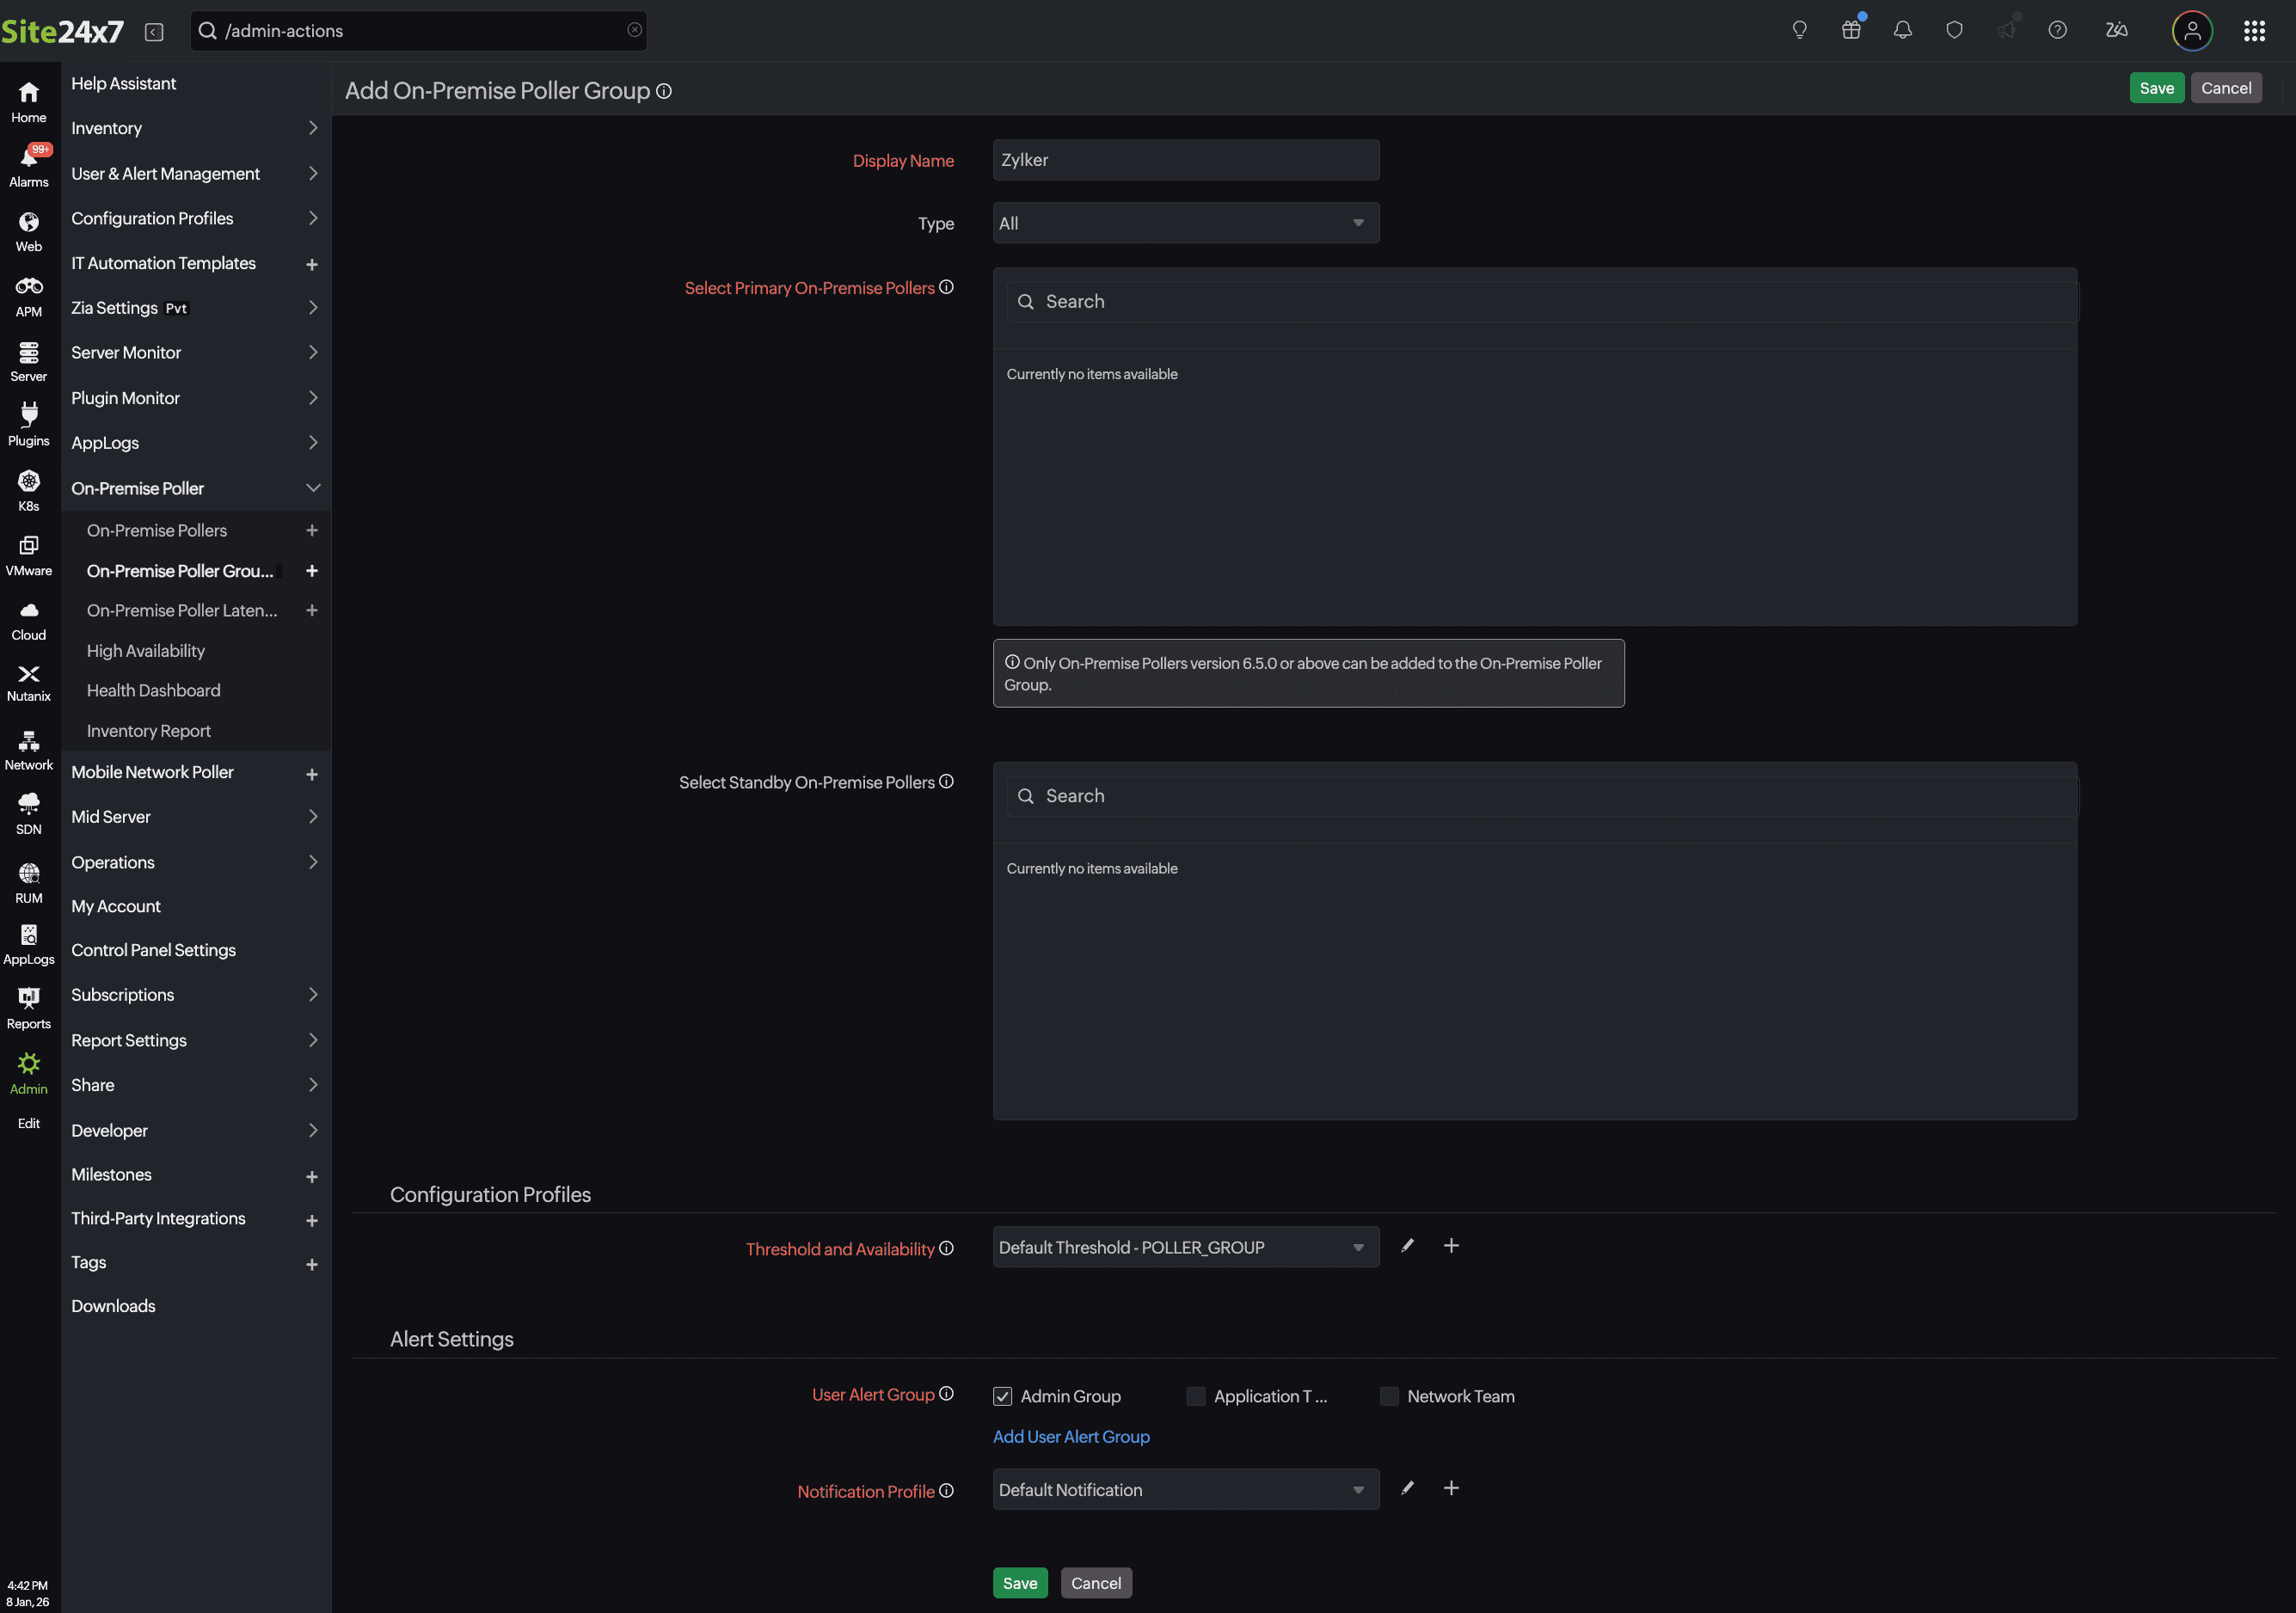Image resolution: width=2296 pixels, height=1613 pixels.
Task: Open Health Dashboard menu item
Action: click(x=153, y=690)
